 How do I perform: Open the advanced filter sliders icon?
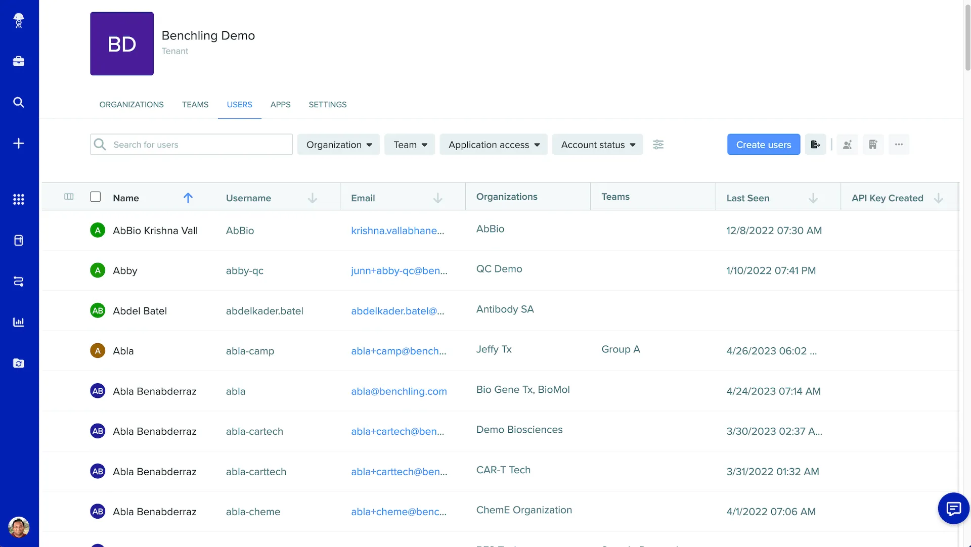[658, 145]
